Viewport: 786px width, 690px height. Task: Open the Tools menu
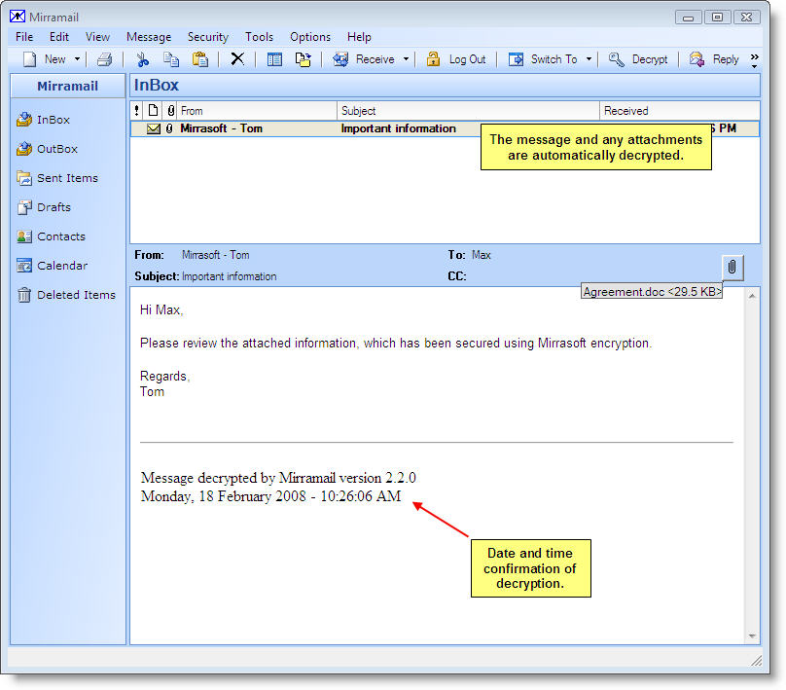tap(259, 37)
